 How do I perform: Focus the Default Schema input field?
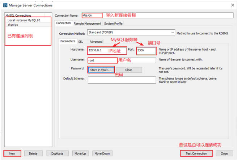click(x=122, y=80)
